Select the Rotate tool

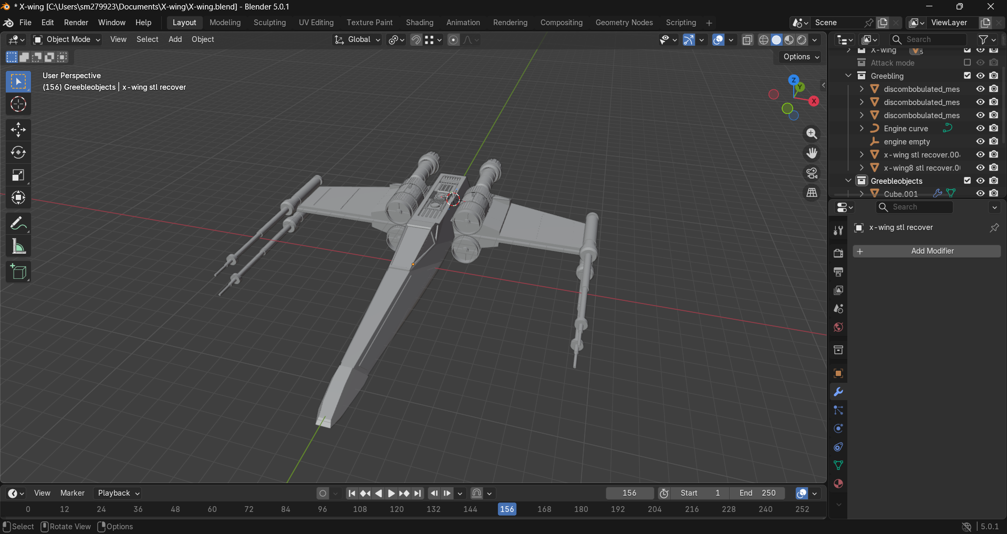point(18,152)
